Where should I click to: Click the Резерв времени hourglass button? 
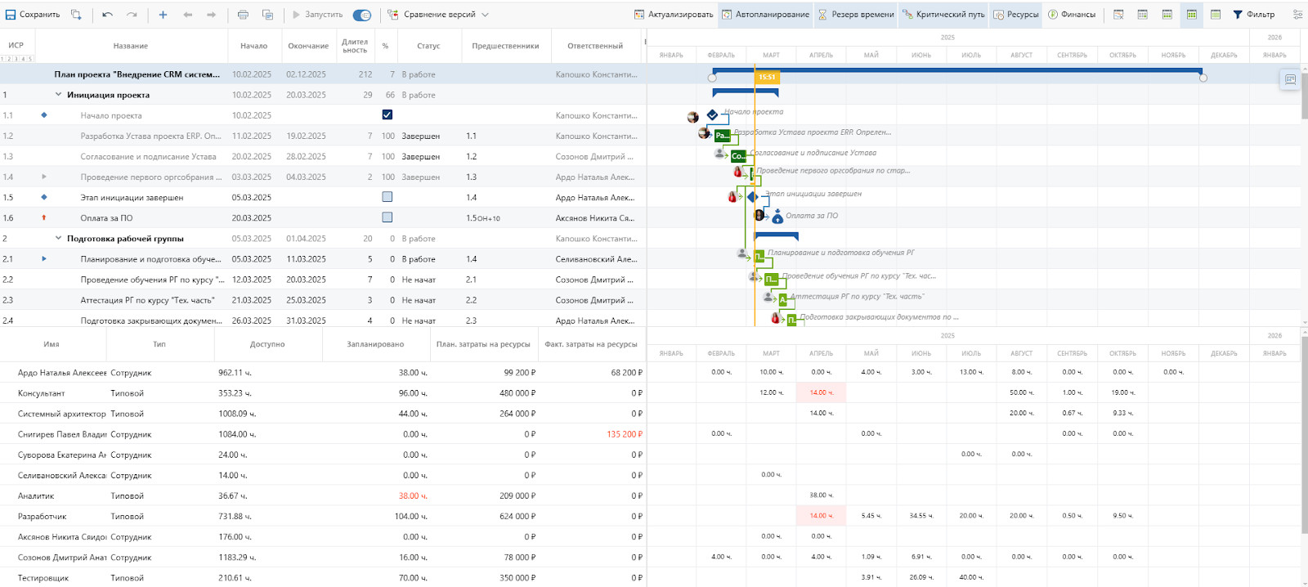(x=855, y=15)
